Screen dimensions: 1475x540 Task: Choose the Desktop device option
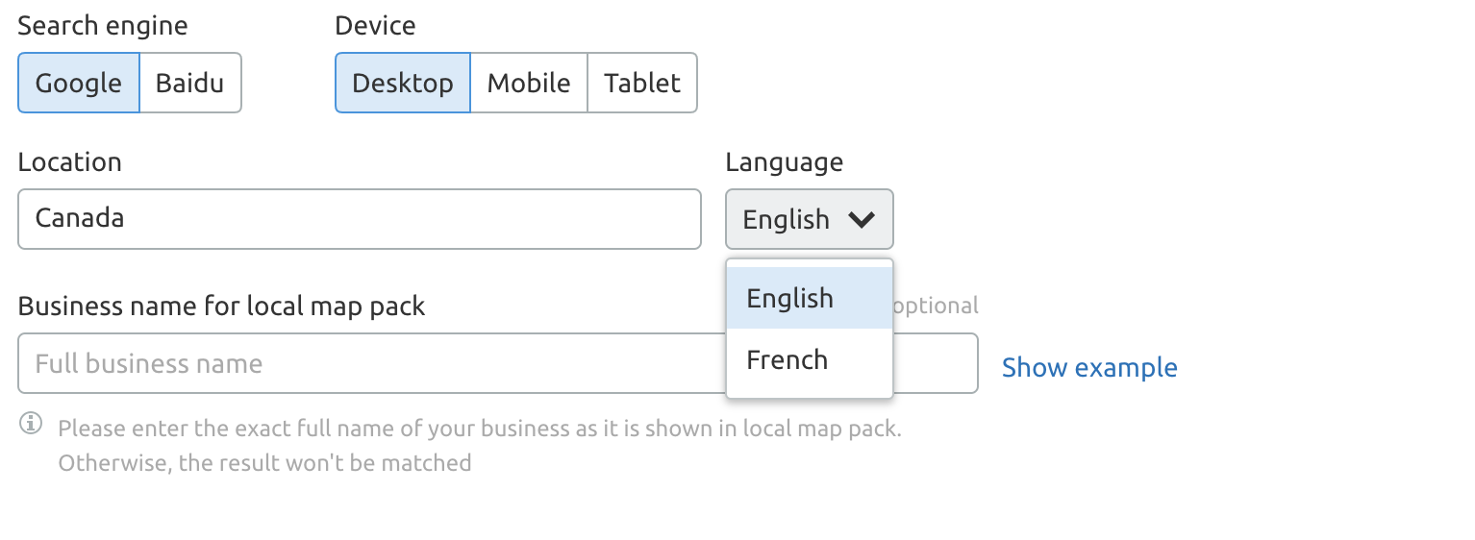click(403, 83)
